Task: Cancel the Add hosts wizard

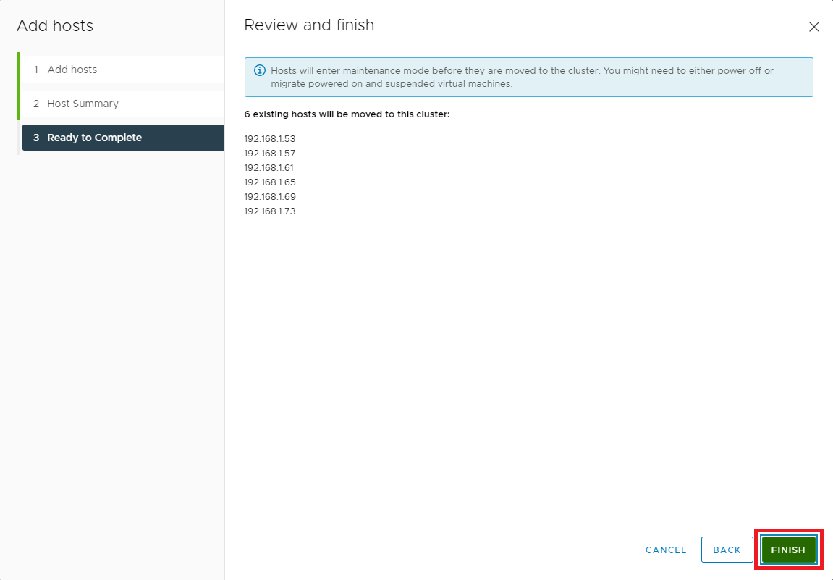Action: pos(666,550)
